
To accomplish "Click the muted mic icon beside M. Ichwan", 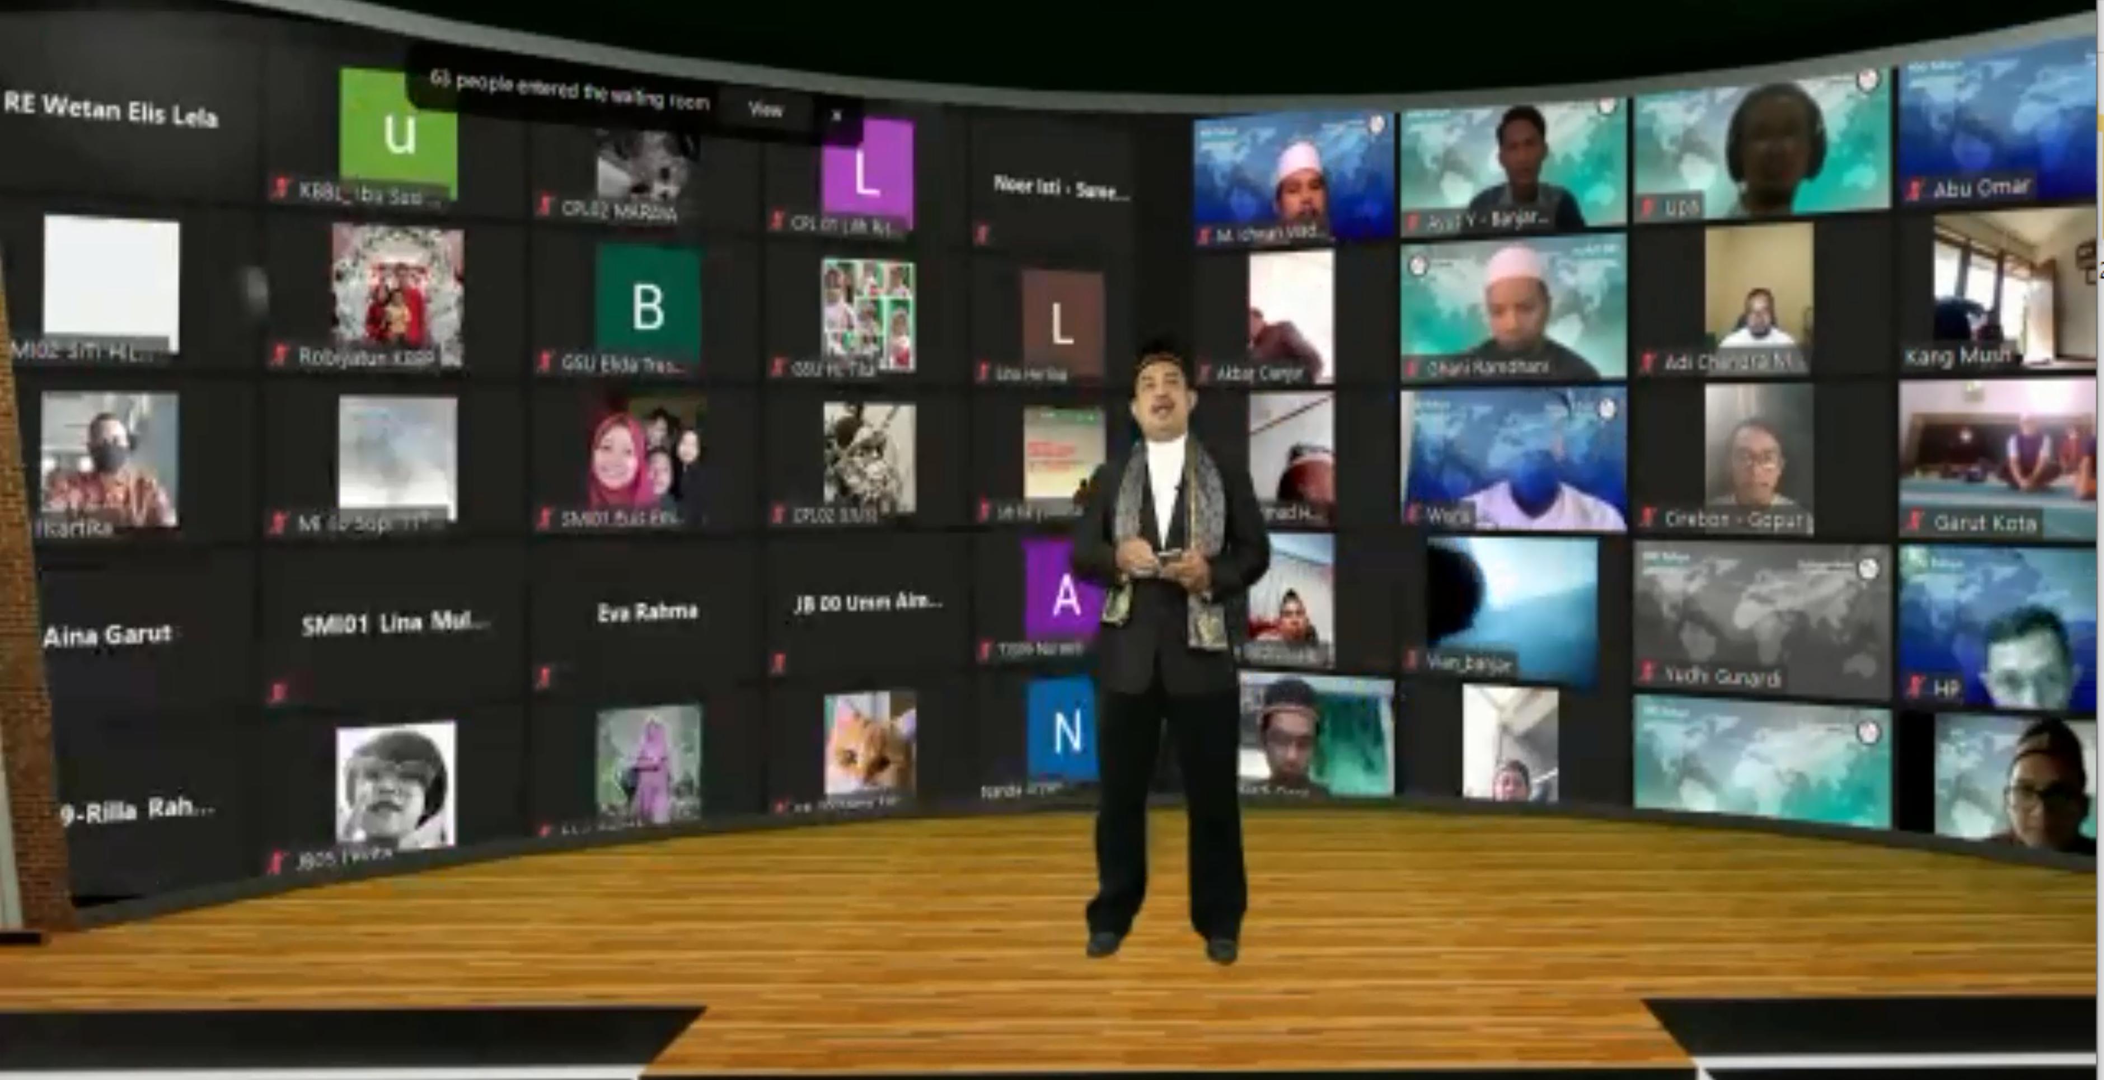I will (1204, 236).
